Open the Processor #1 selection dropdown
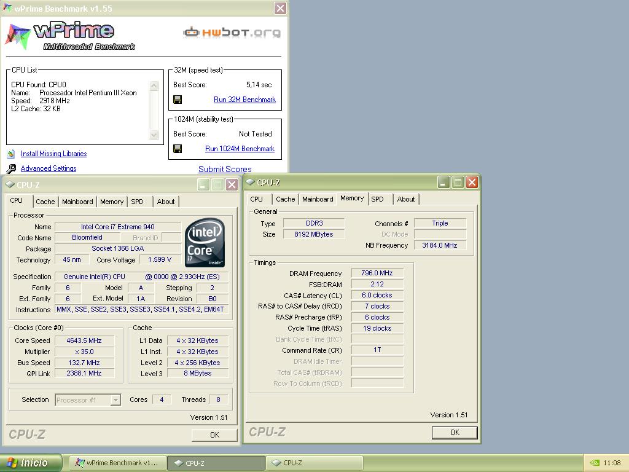The width and height of the screenshot is (629, 472). click(x=115, y=400)
